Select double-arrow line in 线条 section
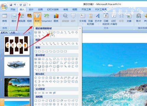The width and height of the screenshot is (147, 106). coord(43,44)
